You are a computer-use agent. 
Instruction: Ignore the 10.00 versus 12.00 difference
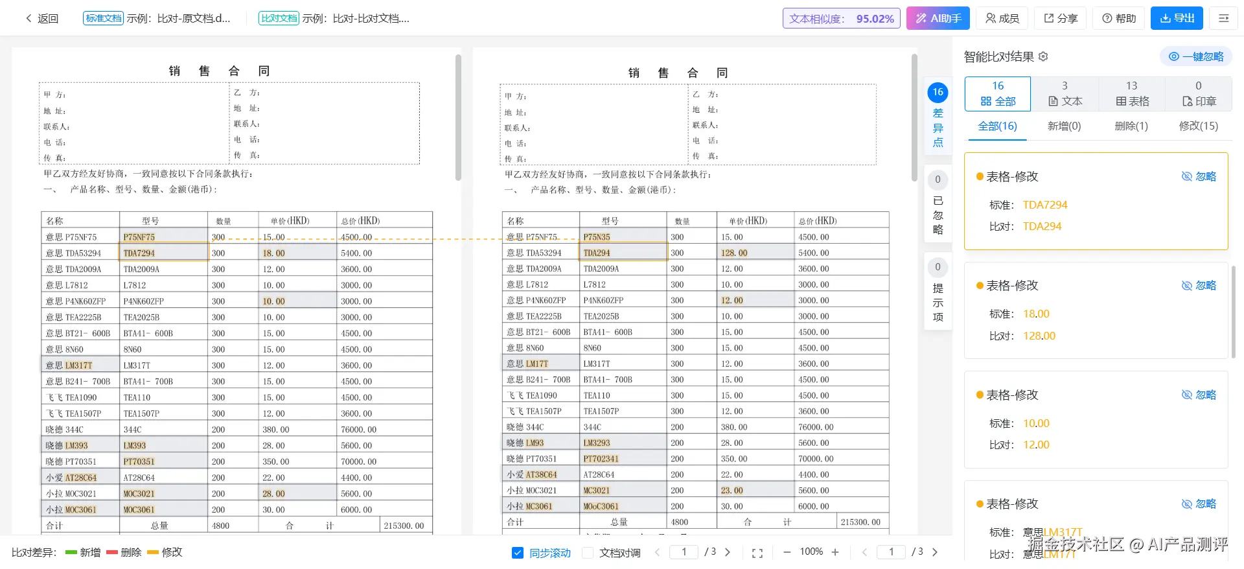click(1199, 395)
